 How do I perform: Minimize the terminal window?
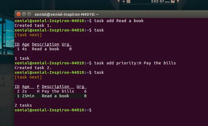(x=24, y=14)
